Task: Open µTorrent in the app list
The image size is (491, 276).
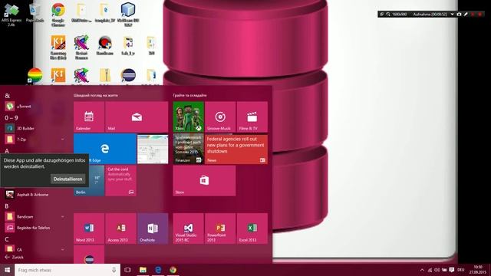Action: [x=35, y=106]
